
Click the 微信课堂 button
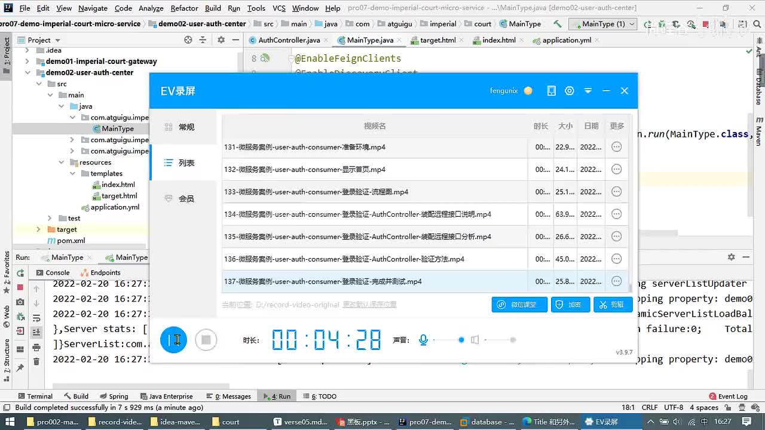coord(519,305)
